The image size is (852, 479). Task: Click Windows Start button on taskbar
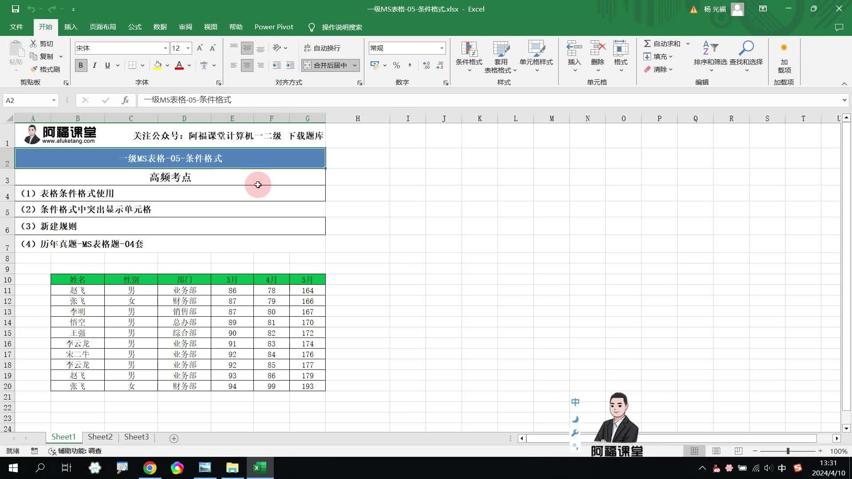pos(13,468)
